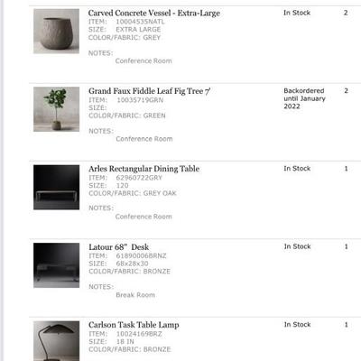This screenshot has height=361, width=361.
Task: Select quantity 2 for the concrete vessel
Action: pyautogui.click(x=346, y=13)
